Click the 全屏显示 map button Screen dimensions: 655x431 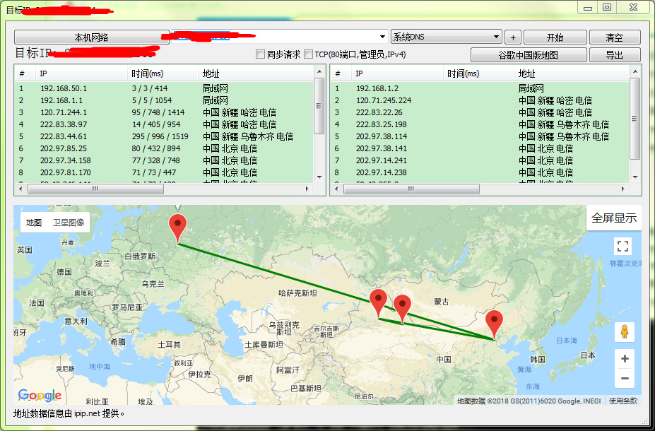613,218
